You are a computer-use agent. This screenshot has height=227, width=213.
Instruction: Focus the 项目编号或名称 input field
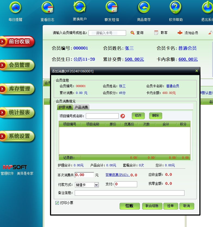tap(102, 116)
